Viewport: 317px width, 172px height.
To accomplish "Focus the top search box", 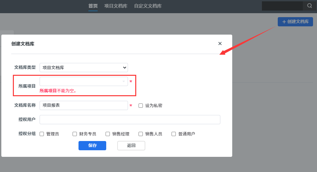I will coord(282,6).
